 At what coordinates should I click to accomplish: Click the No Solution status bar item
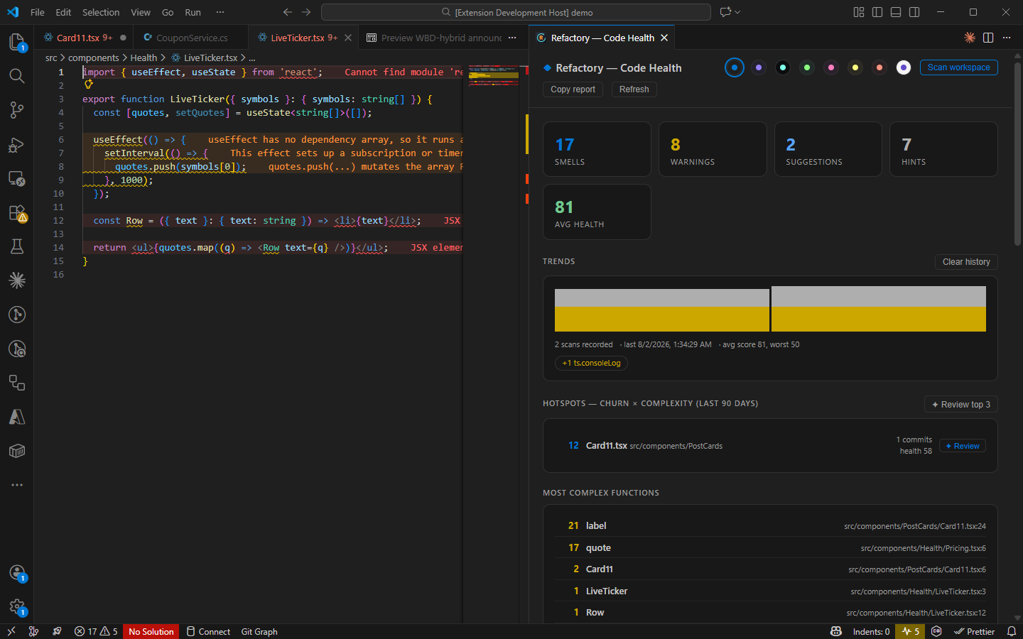[x=151, y=631]
